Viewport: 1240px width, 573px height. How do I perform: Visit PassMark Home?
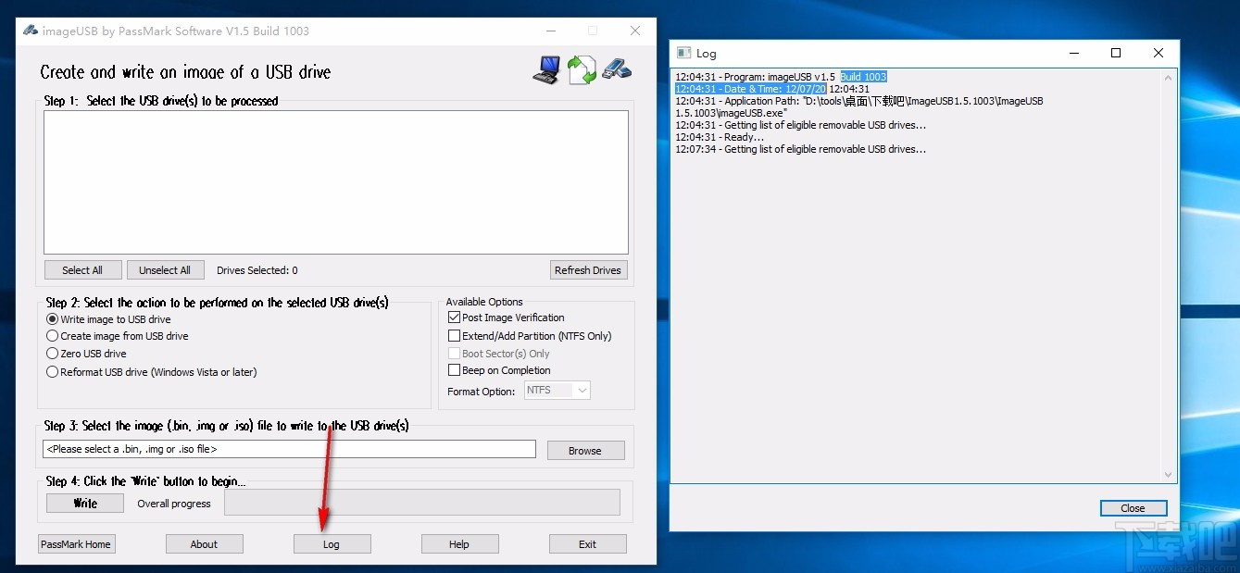[75, 543]
